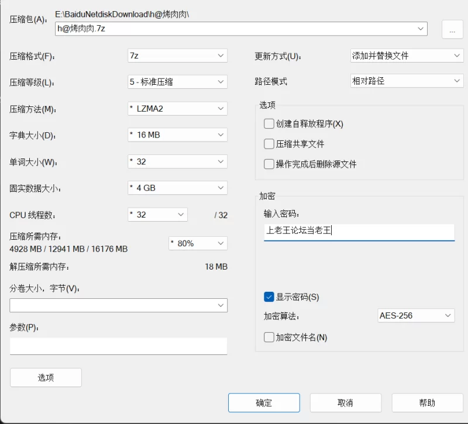Open the 单词大小 '32' dropdown
This screenshot has height=424, width=468.
pos(178,162)
